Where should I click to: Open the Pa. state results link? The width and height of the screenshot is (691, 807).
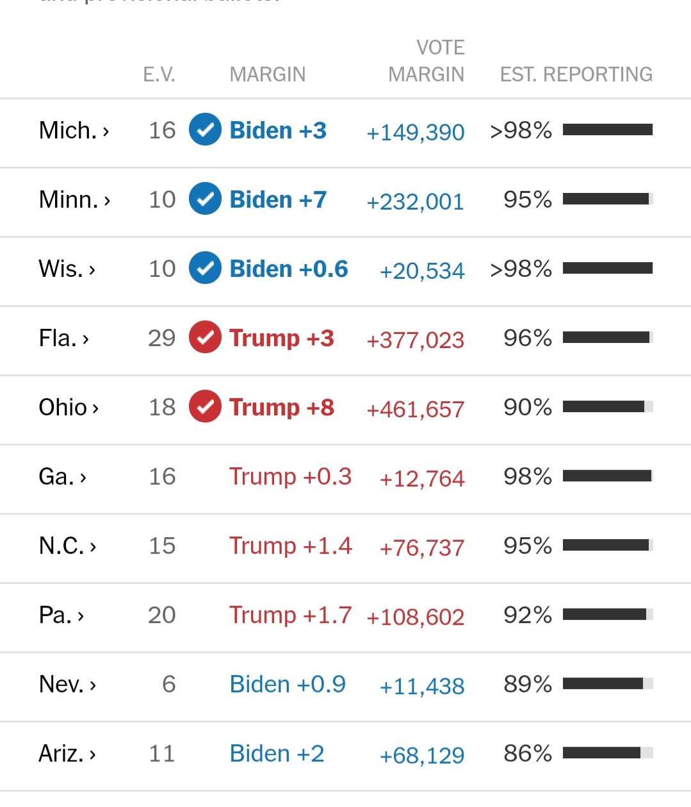[x=61, y=615]
